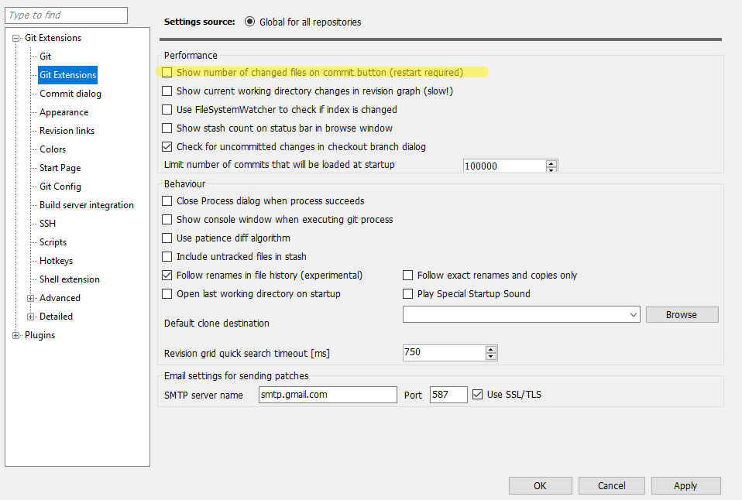Select the "Global for all repositories" radio button

(249, 22)
